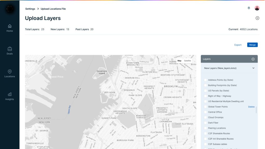Click the Export link
The image size is (265, 149).
[x=238, y=45]
